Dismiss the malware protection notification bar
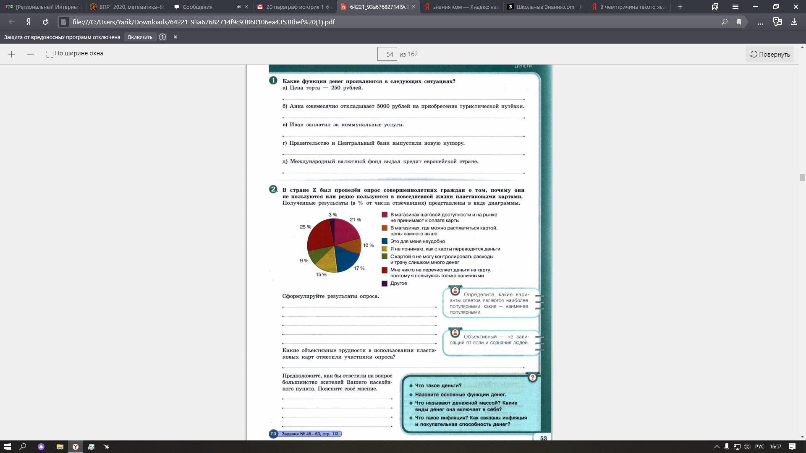806x453 pixels. click(175, 37)
